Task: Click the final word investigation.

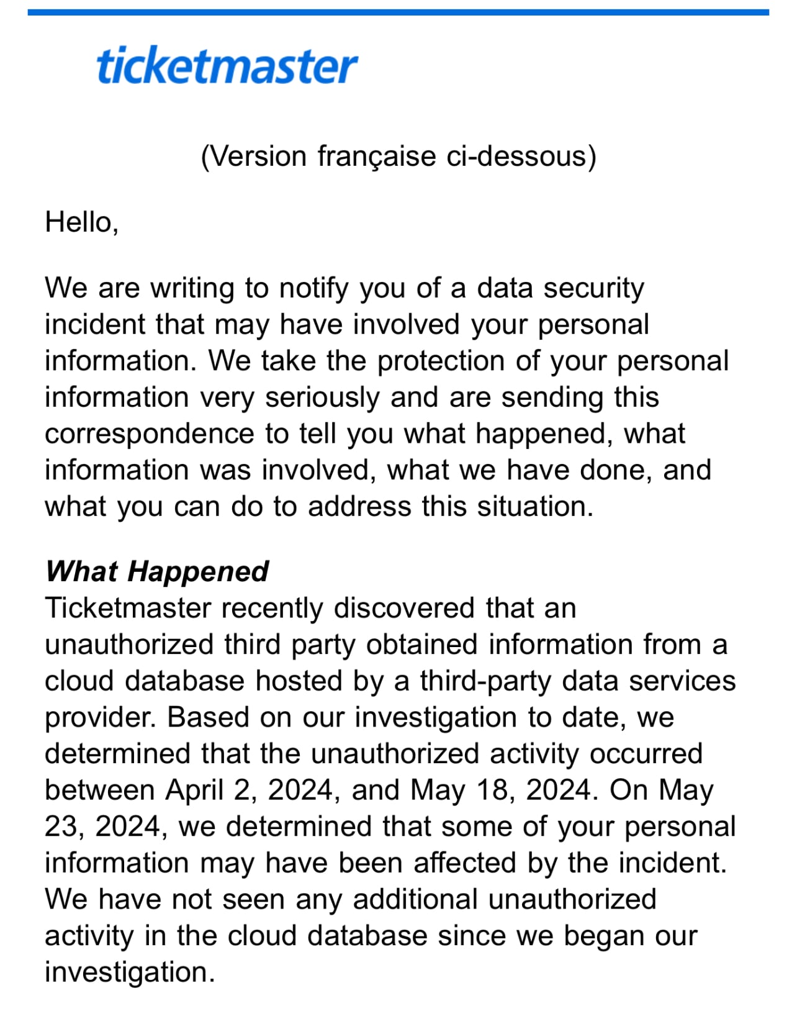Action: pos(130,972)
